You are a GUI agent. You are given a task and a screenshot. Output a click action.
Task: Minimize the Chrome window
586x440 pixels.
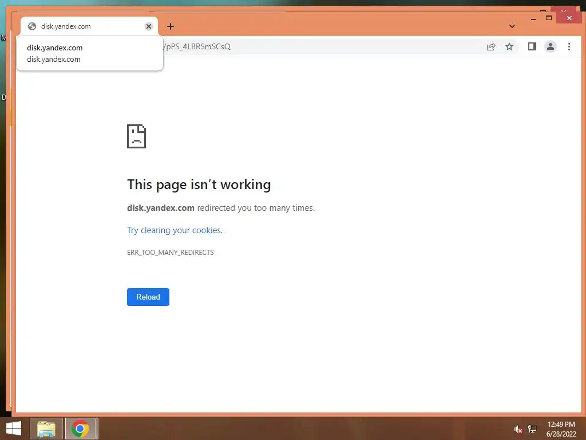click(x=533, y=18)
